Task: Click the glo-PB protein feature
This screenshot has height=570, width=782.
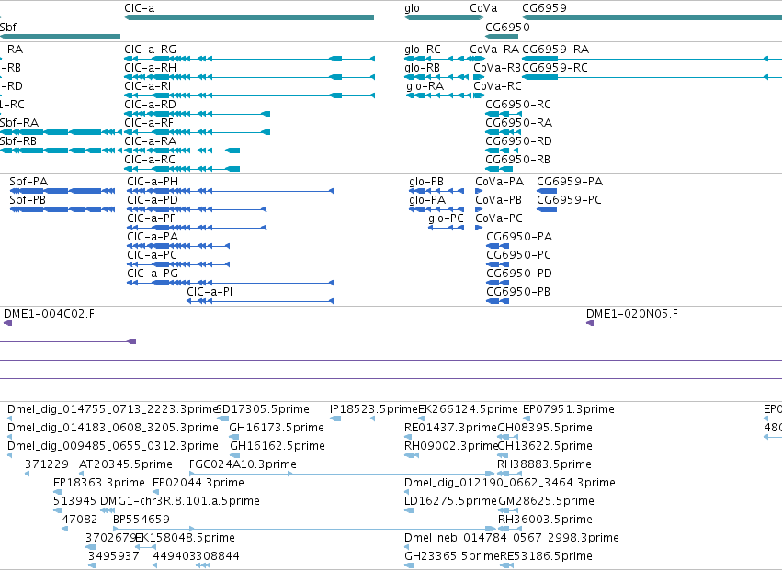Action: click(436, 191)
